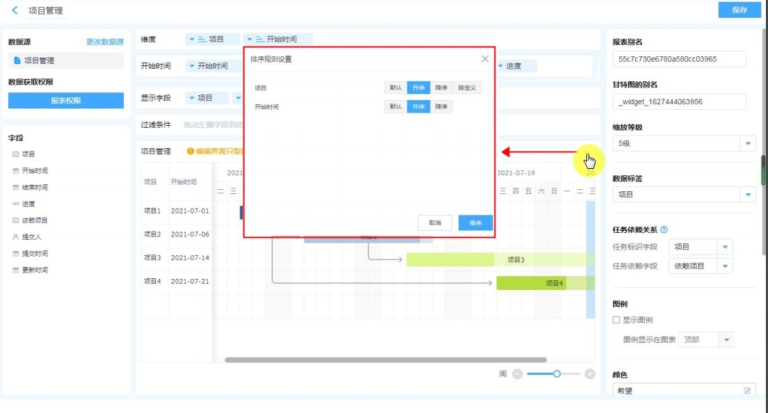
Task: Click the 更改数据源 link
Action: 104,42
